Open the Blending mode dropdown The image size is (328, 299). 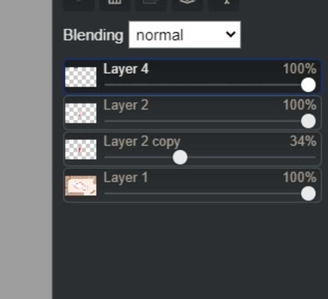pyautogui.click(x=185, y=35)
